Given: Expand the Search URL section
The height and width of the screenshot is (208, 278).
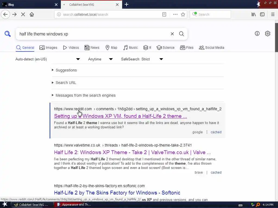Looking at the screenshot, I should (66, 83).
